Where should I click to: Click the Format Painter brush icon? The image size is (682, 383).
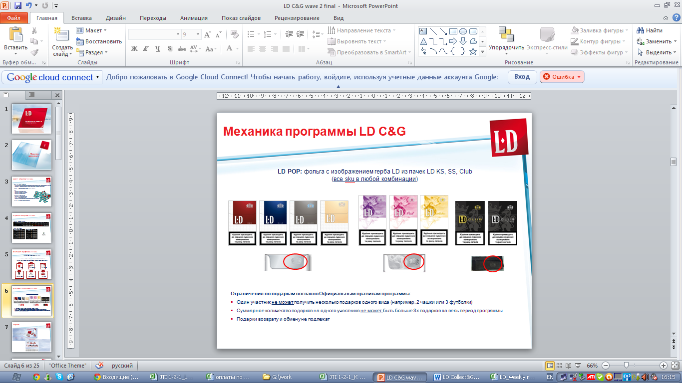click(x=34, y=52)
